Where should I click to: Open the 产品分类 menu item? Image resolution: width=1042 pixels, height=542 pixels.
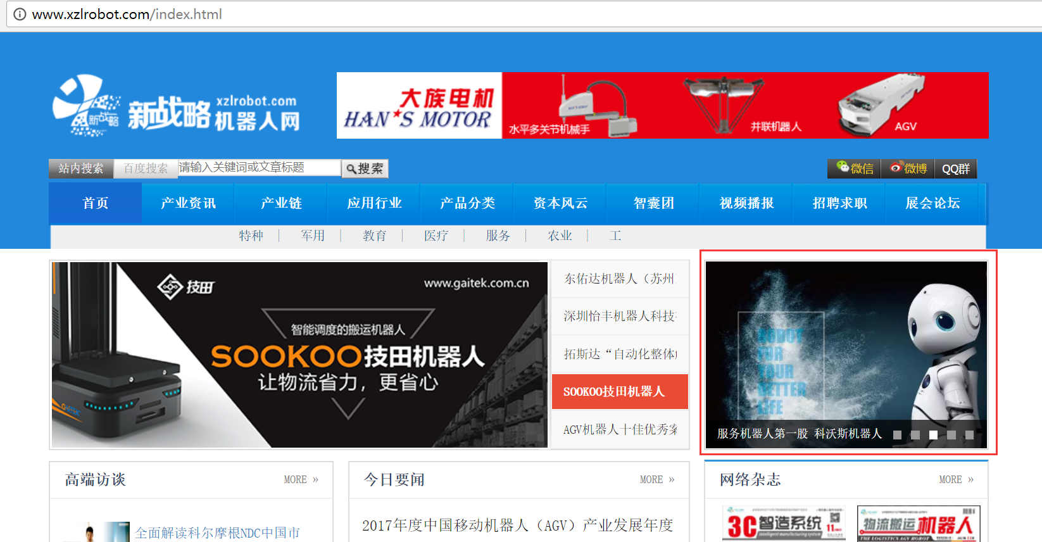[467, 203]
